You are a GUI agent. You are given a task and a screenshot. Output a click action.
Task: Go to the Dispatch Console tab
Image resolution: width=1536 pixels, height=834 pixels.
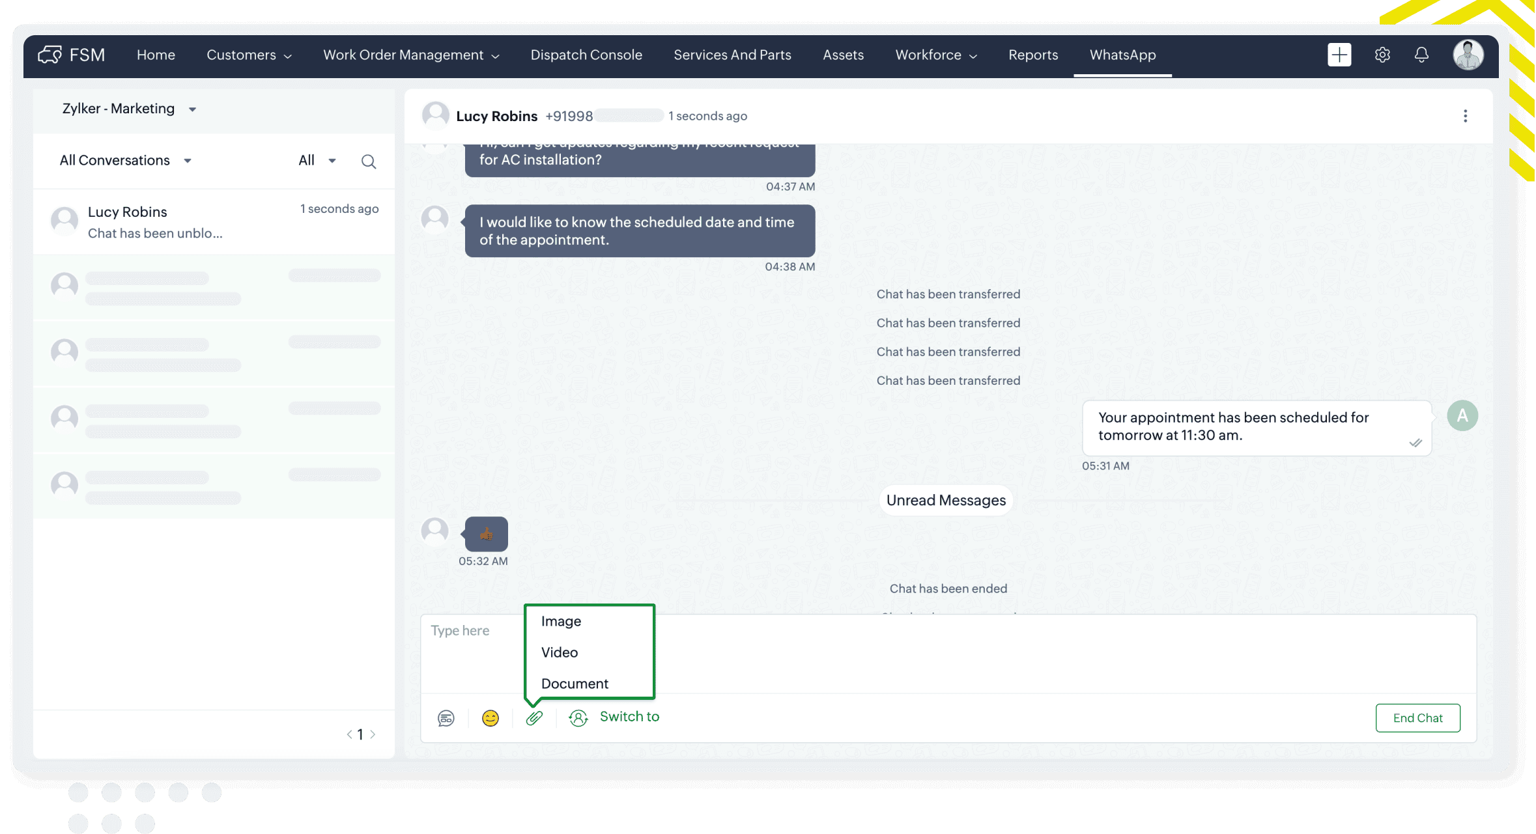pyautogui.click(x=586, y=55)
